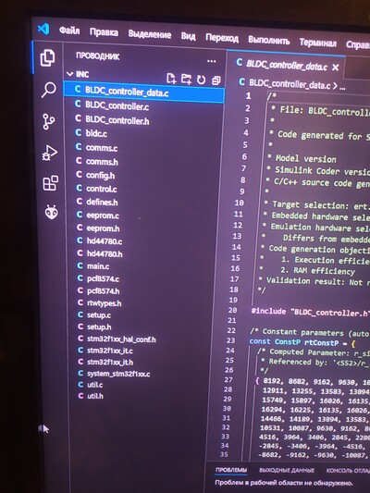Screen dimensions: 370x493
Task: Open PlatformIO alien head icon
Action: click(x=51, y=212)
